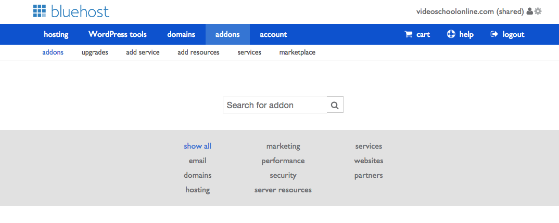Viewport: 559px width, 223px height.
Task: Open the add service sub-navigation item
Action: (143, 53)
